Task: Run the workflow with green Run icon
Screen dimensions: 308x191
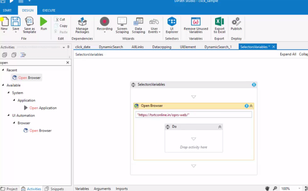Action: [44, 22]
